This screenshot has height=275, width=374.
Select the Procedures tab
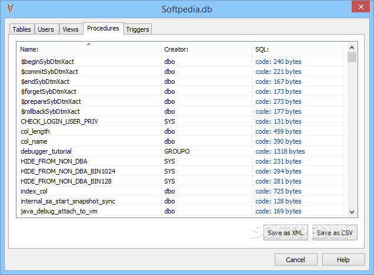[x=103, y=28]
